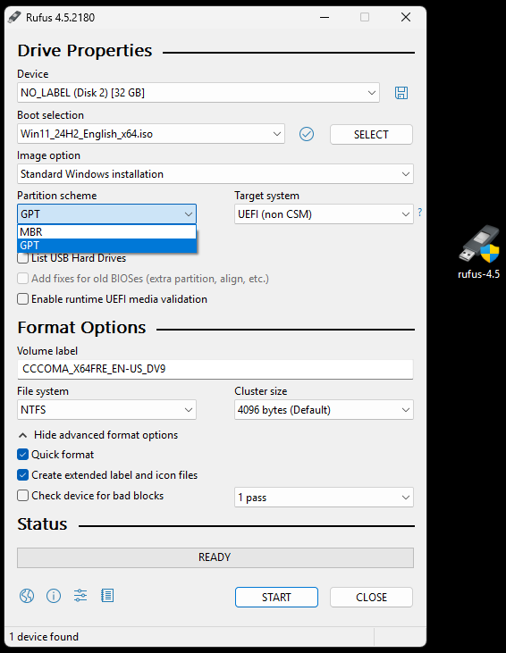Viewport: 506px width, 653px height.
Task: Click the Volume label input field
Action: tap(215, 369)
